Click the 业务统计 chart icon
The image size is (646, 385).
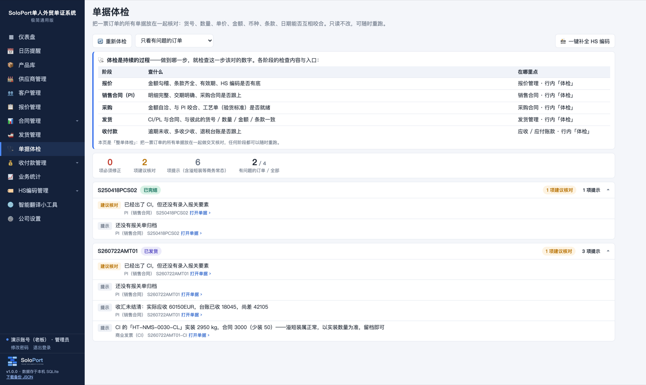click(x=11, y=177)
